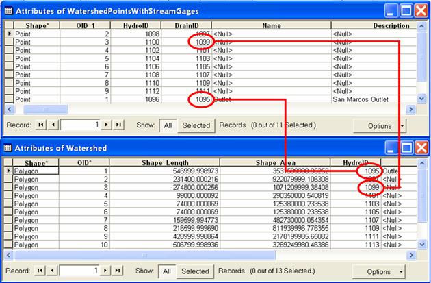The height and width of the screenshot is (283, 431).
Task: Jump to last record in WatershedPoints table
Action: pyautogui.click(x=118, y=125)
